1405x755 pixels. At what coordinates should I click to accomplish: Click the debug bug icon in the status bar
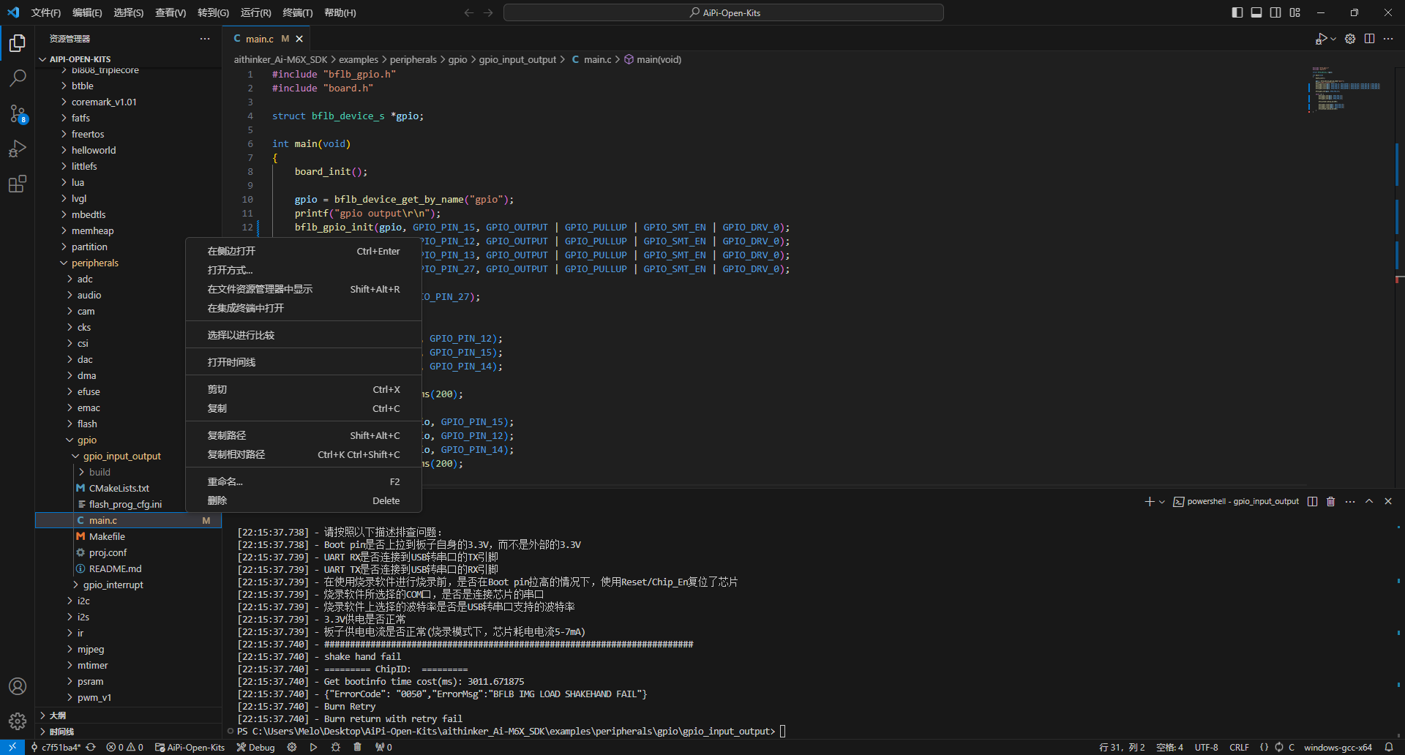pos(336,747)
